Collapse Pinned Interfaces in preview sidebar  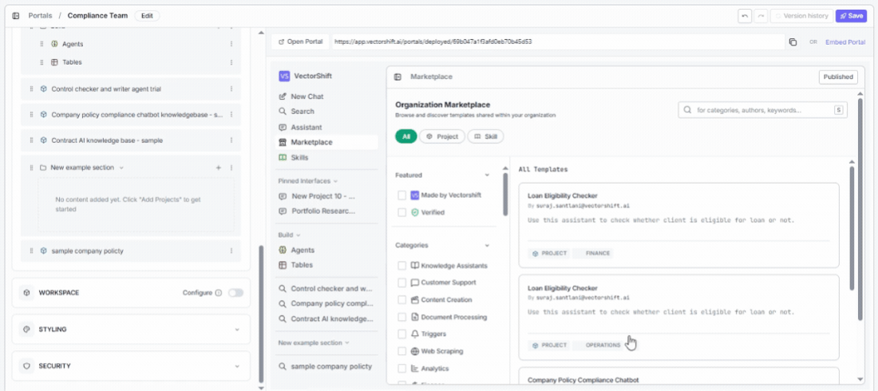coord(336,181)
